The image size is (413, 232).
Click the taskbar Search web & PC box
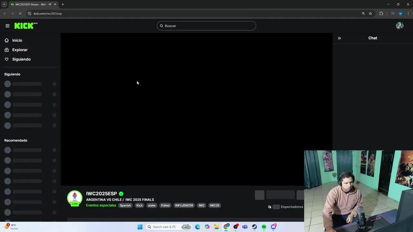[x=169, y=227]
